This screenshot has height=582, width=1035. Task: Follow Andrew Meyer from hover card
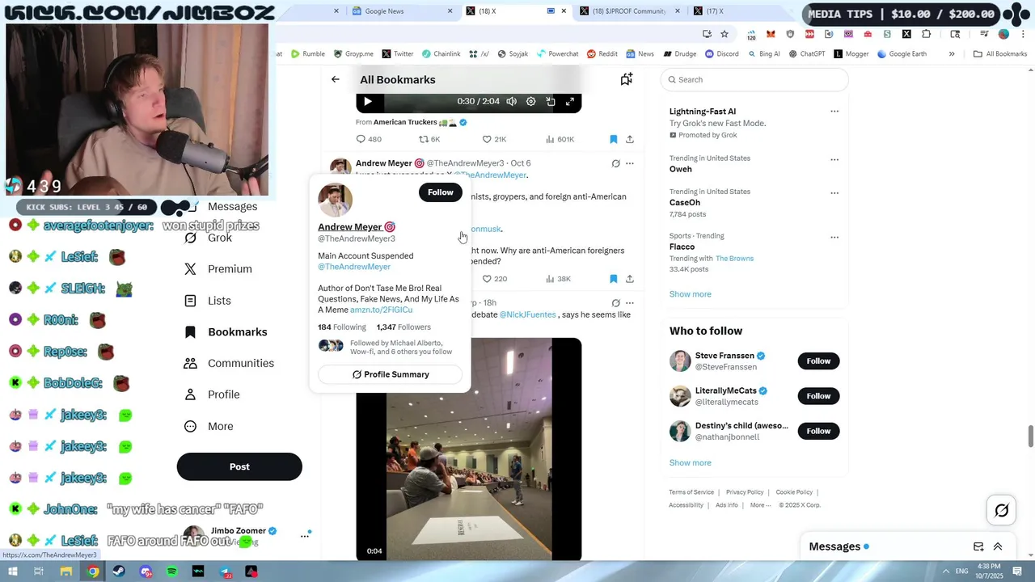point(441,192)
